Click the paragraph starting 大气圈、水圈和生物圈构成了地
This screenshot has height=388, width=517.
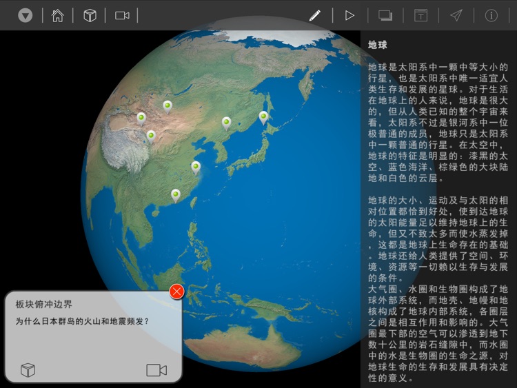[438, 334]
